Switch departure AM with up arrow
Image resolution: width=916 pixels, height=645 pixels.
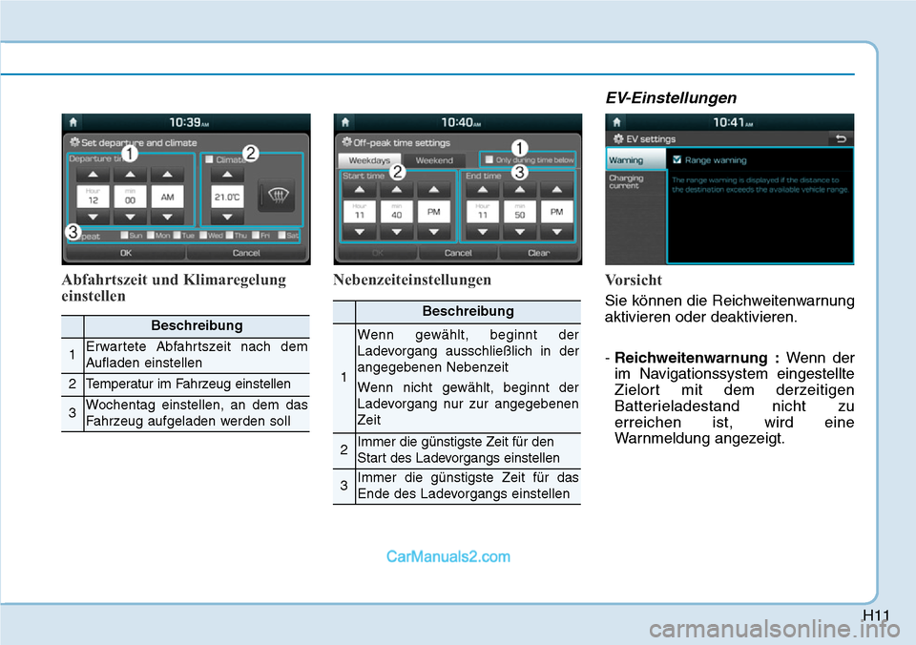pyautogui.click(x=167, y=174)
